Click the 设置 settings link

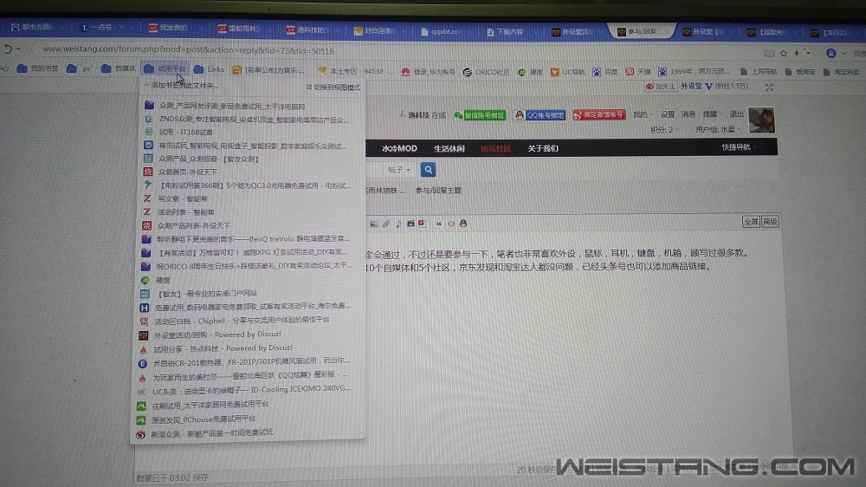pyautogui.click(x=667, y=114)
